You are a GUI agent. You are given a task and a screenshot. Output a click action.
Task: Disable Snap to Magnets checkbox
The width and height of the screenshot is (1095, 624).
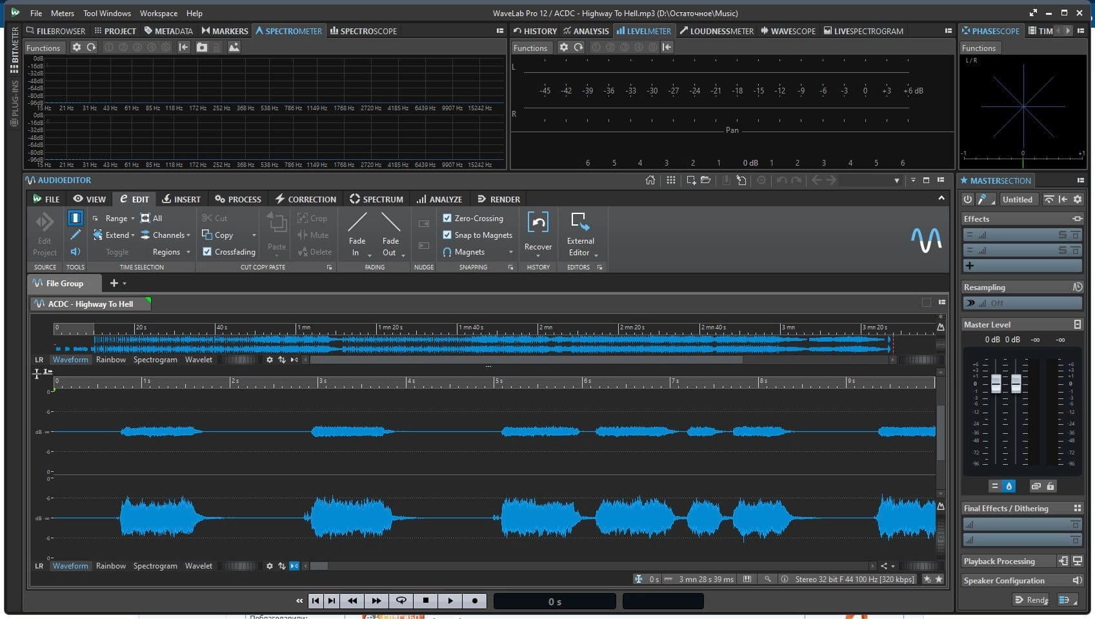point(447,235)
